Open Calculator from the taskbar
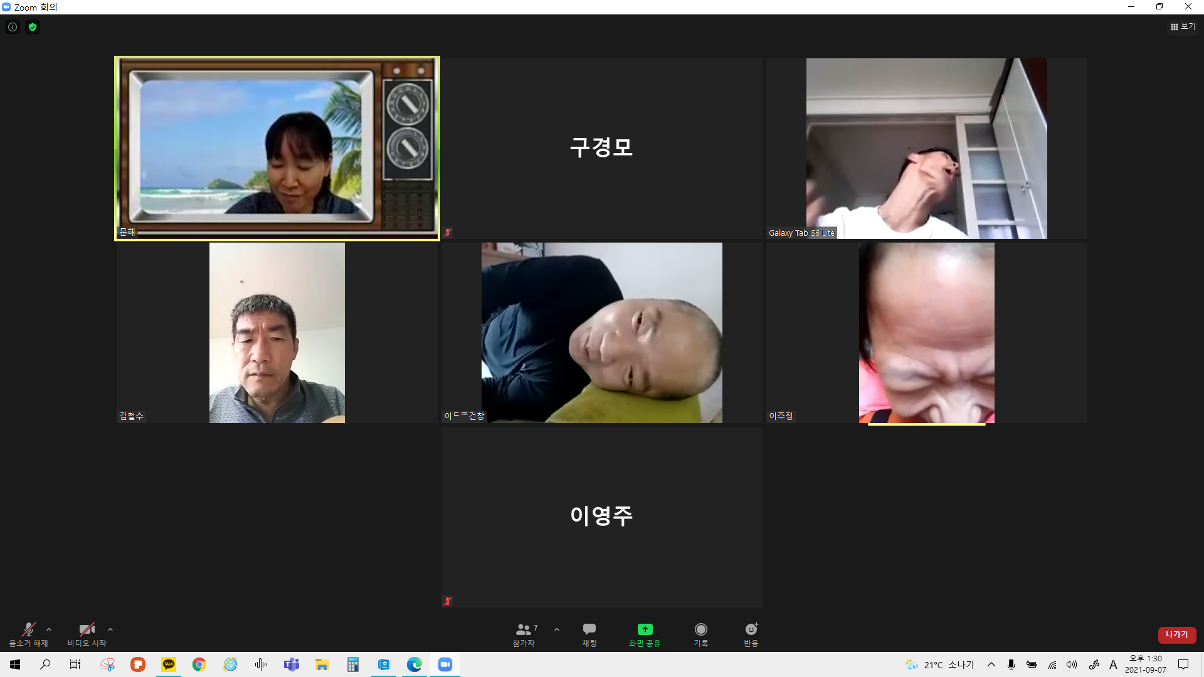 353,664
